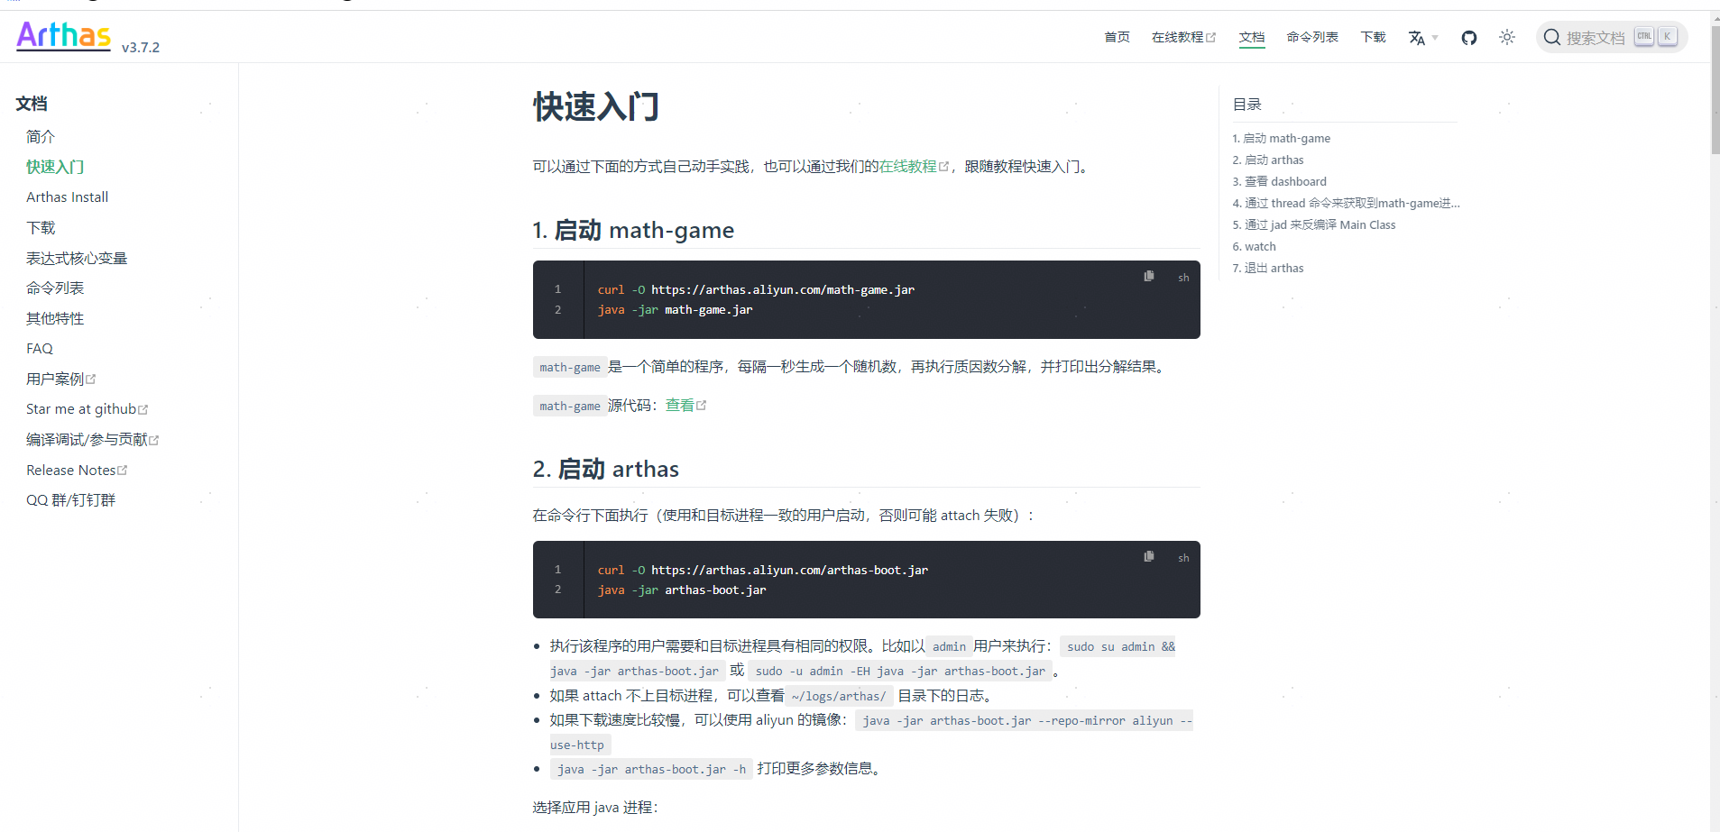Open 其他特性 sidebar page
The image size is (1720, 832).
click(x=55, y=319)
